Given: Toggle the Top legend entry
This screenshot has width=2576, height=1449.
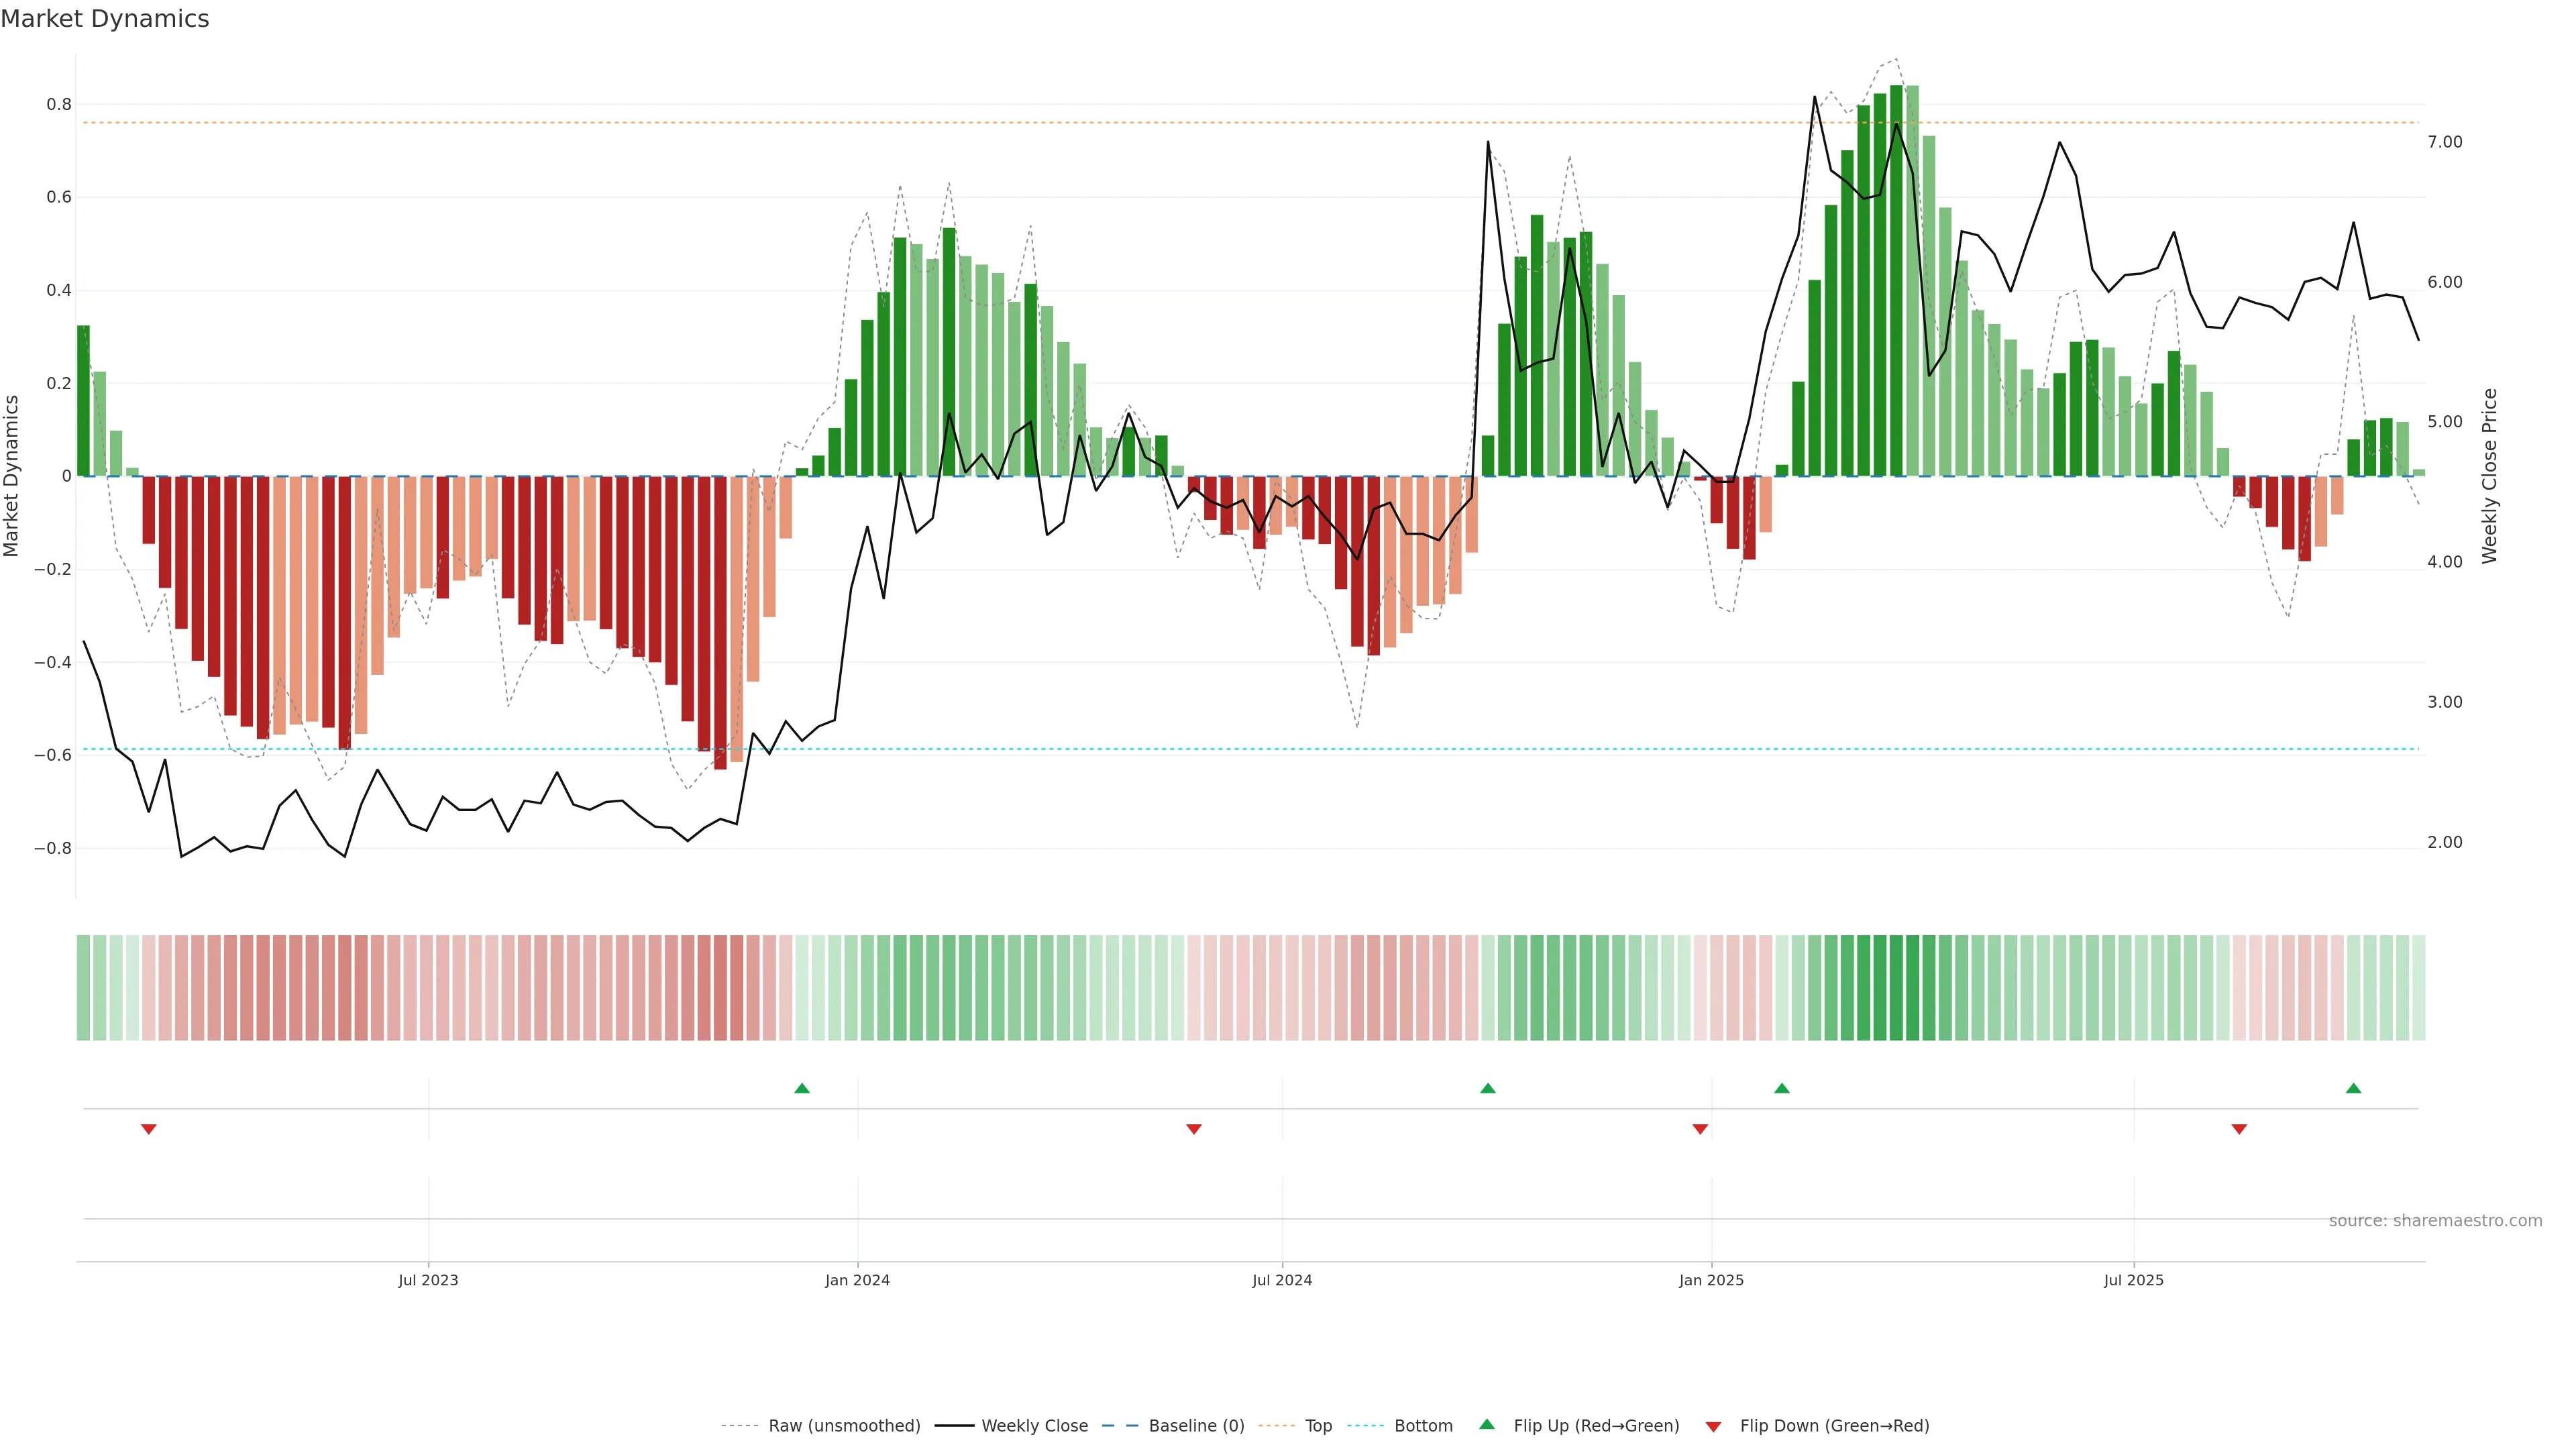Looking at the screenshot, I should tap(1318, 1425).
